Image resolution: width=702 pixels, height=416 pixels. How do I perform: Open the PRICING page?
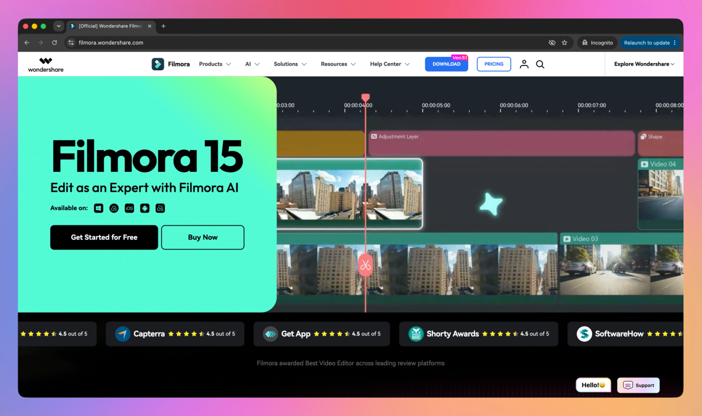494,64
